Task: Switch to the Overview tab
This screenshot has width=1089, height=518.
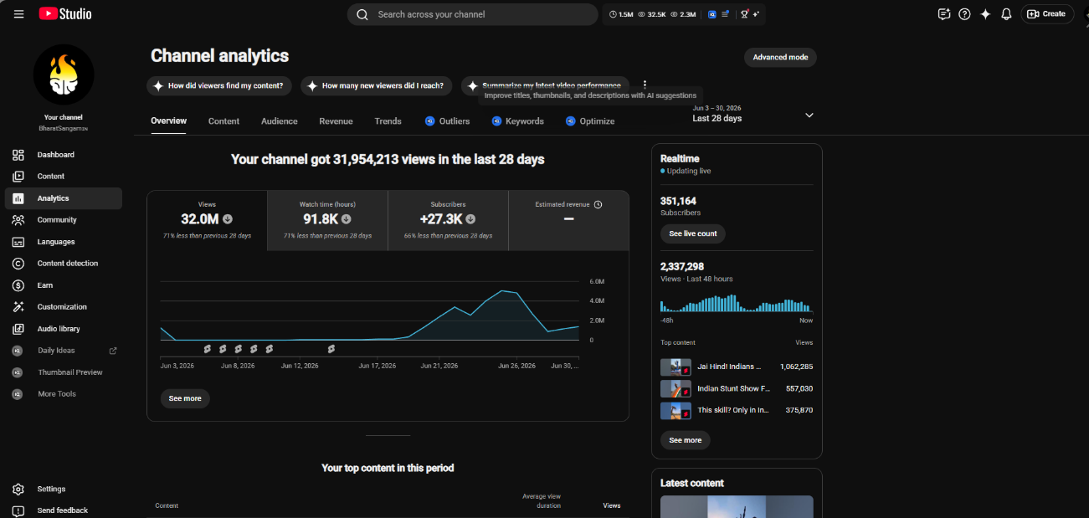Action: coord(168,121)
